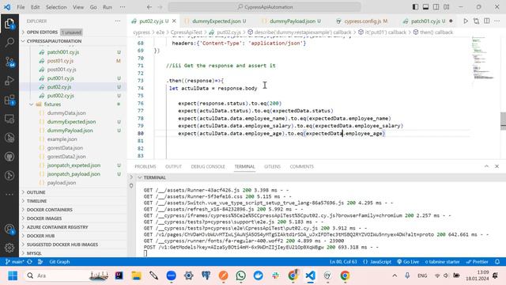Close the put02.cy.js tab
Image resolution: width=506 pixels, height=285 pixels.
coord(174,21)
